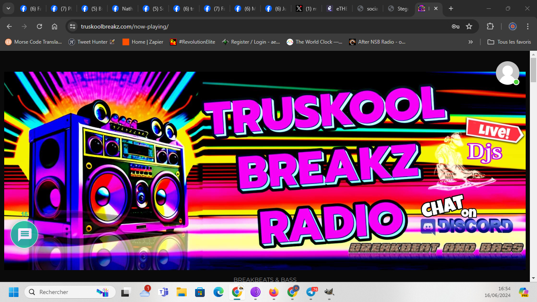The image size is (537, 302).
Task: Open a new browser tab
Action: pos(451,8)
